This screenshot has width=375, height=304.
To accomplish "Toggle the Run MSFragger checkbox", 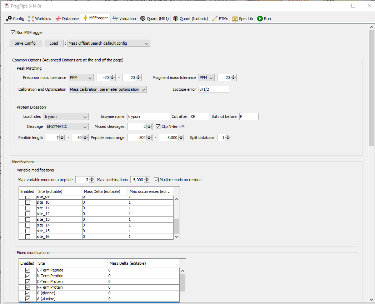I will click(x=13, y=32).
